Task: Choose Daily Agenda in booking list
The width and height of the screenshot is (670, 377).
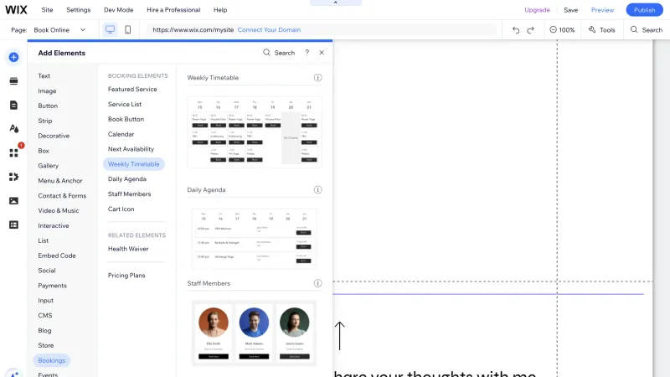Action: (127, 178)
